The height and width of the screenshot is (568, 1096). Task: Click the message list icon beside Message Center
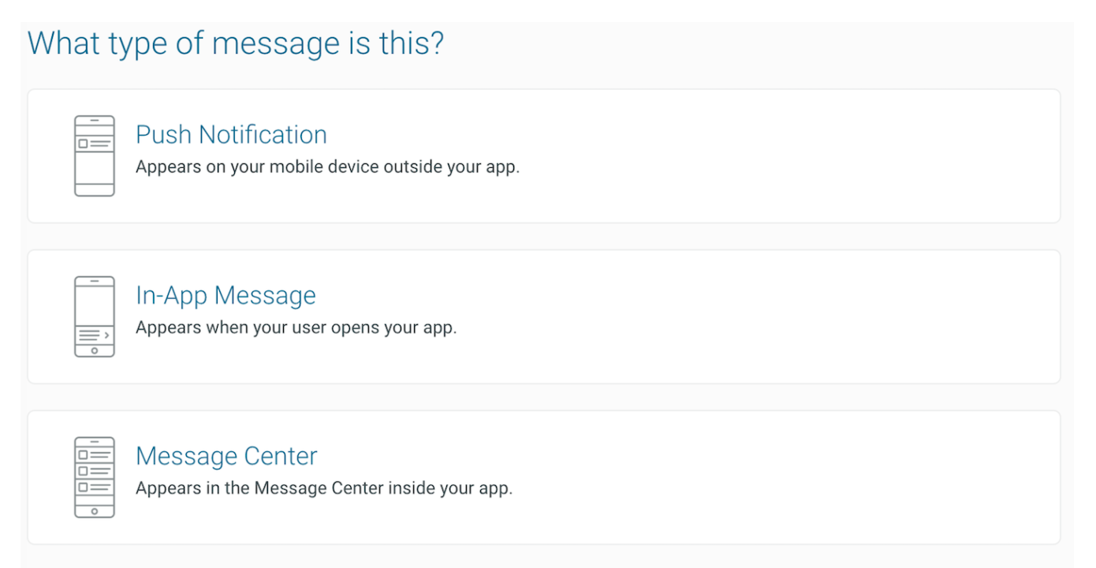click(94, 475)
